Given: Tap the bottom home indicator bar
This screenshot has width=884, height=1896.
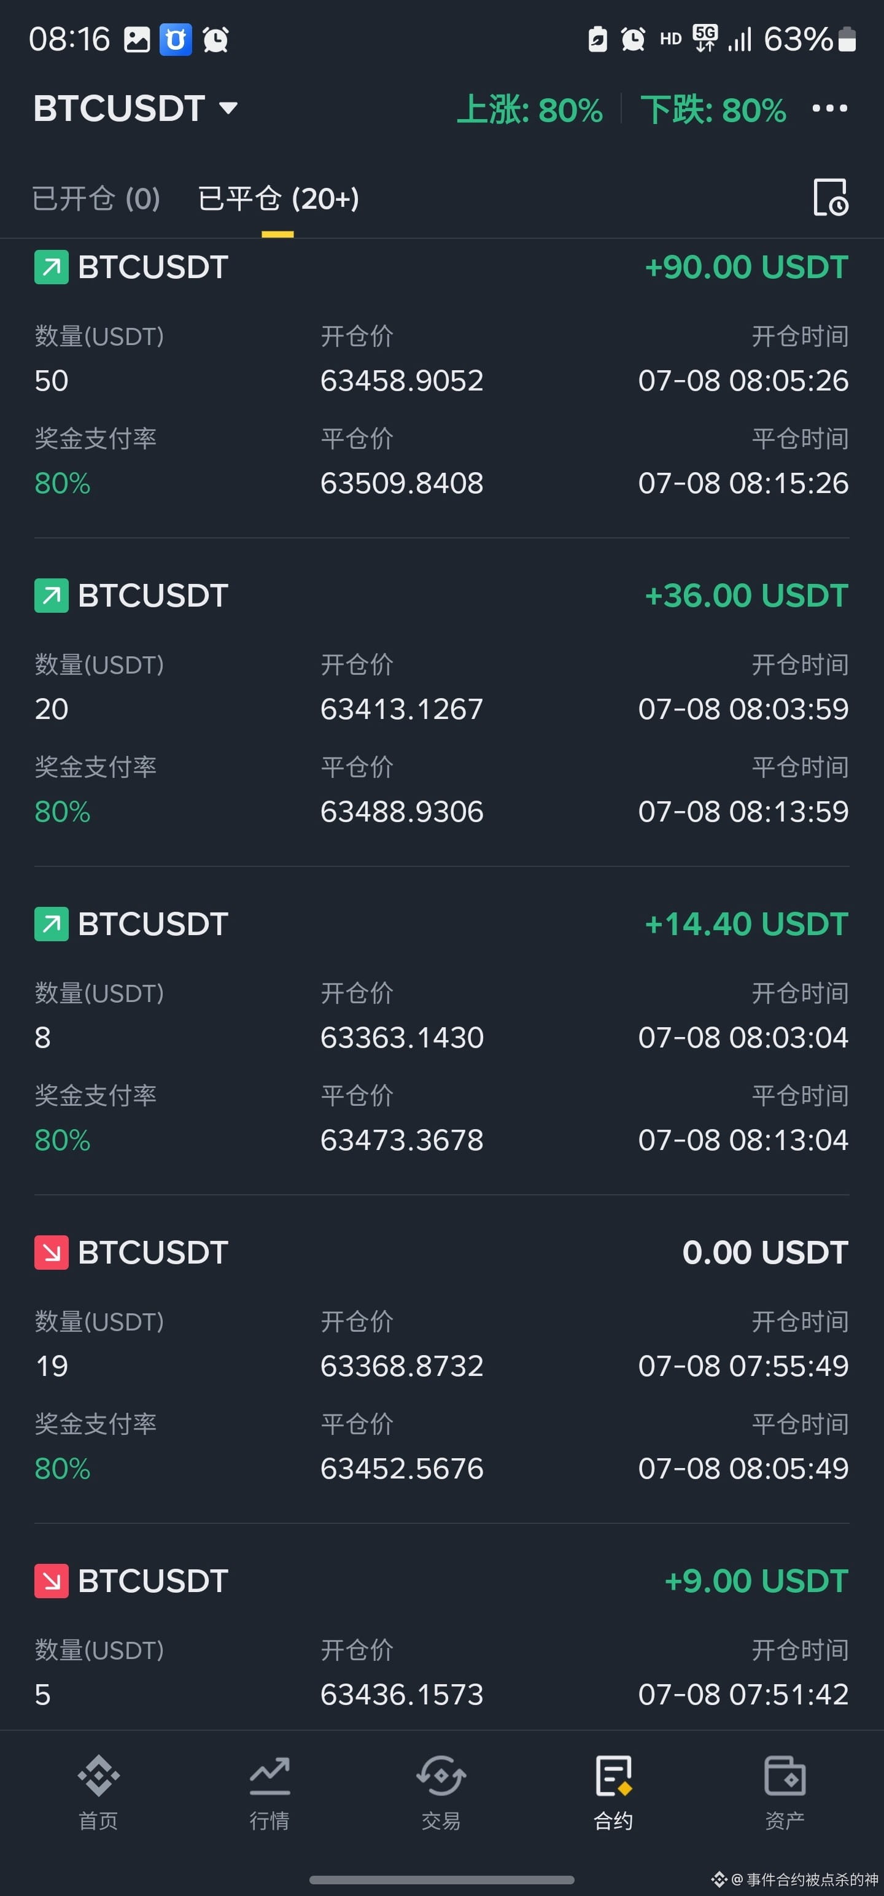Looking at the screenshot, I should [x=441, y=1879].
